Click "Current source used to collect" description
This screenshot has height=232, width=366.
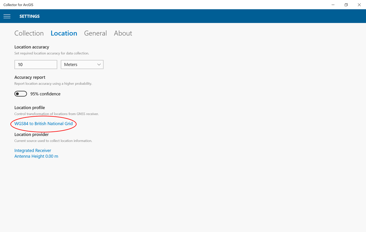point(53,141)
